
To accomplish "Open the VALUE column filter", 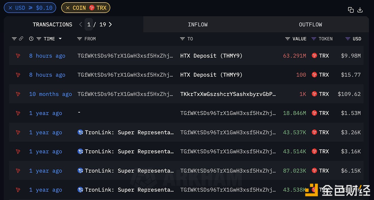I will point(288,39).
